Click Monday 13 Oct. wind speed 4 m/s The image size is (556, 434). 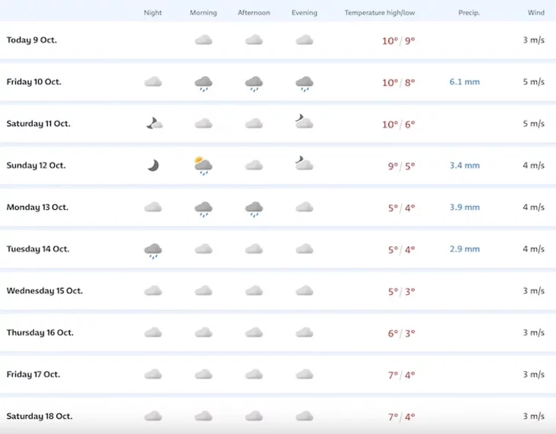pos(533,207)
